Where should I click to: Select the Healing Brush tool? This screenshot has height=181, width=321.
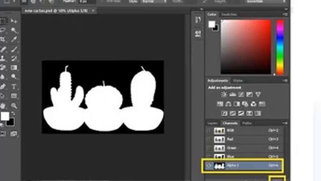(x=3, y=49)
